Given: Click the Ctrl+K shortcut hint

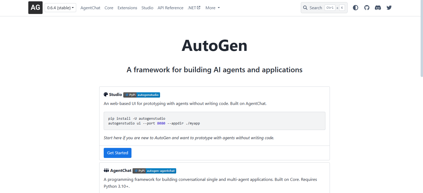Looking at the screenshot, I should pyautogui.click(x=335, y=8).
